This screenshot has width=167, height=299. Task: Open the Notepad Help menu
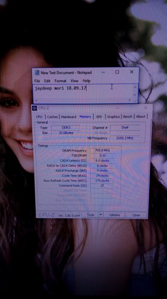coord(86,81)
